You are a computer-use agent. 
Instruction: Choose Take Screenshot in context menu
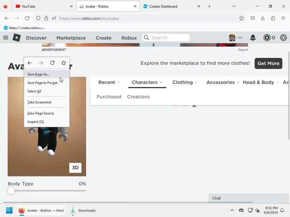(47, 102)
